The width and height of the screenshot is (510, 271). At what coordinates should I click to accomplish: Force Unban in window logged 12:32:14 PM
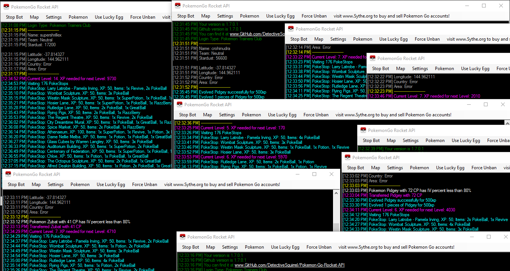pos(427,39)
